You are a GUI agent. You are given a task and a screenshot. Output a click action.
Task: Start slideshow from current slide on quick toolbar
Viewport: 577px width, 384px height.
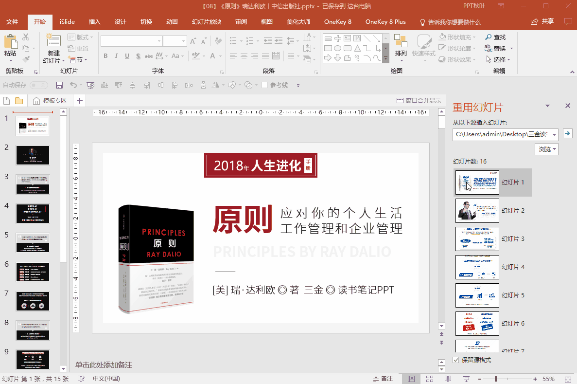[x=91, y=85]
